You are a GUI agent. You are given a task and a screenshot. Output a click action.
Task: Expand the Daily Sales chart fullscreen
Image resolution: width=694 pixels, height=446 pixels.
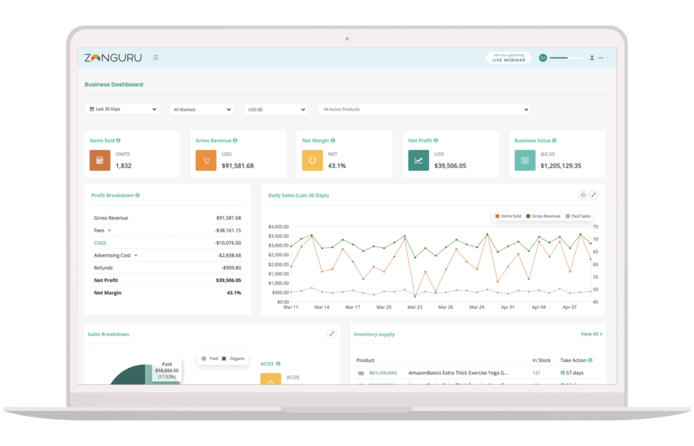(x=594, y=195)
